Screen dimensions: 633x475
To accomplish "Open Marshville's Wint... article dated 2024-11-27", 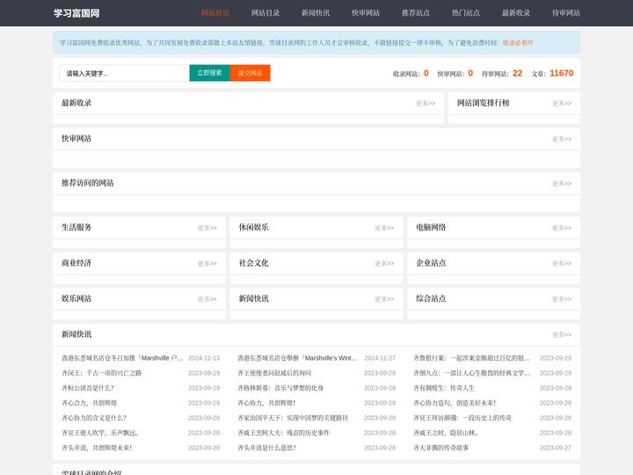I will (x=297, y=358).
